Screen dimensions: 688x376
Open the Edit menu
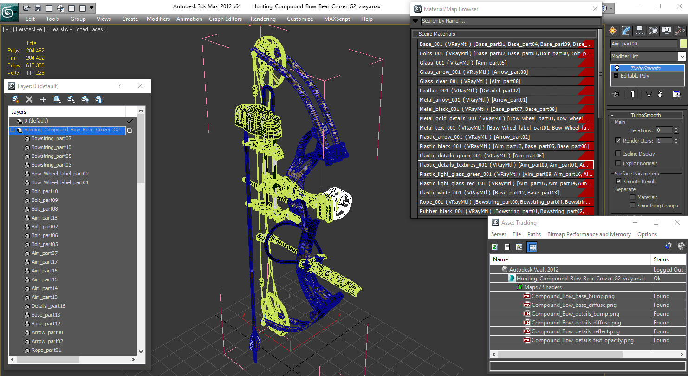pos(30,19)
